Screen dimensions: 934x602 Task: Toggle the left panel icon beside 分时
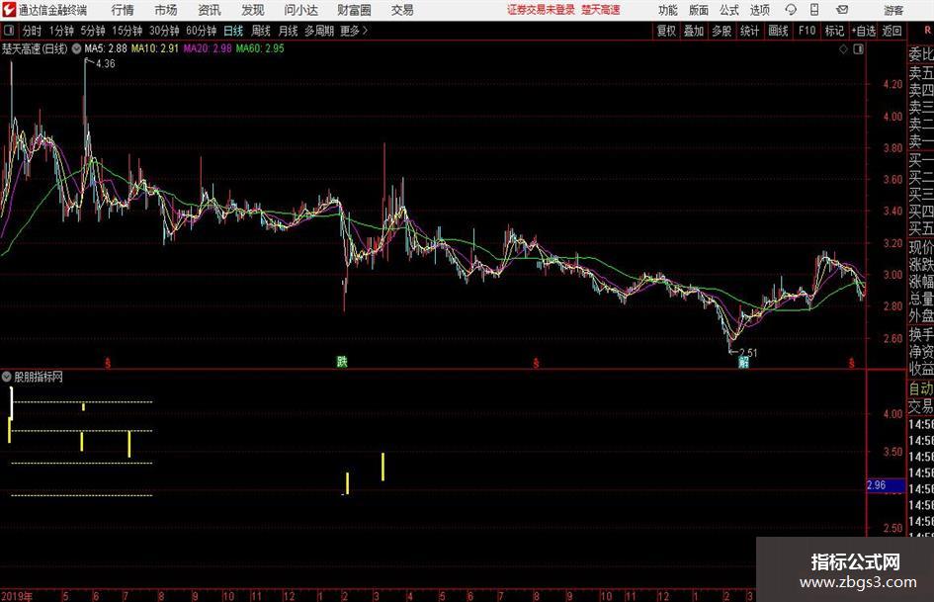click(x=9, y=31)
